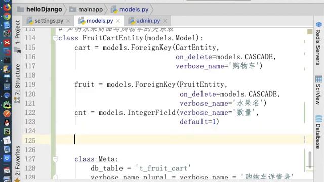Toggle the Database side panel

(x=318, y=136)
